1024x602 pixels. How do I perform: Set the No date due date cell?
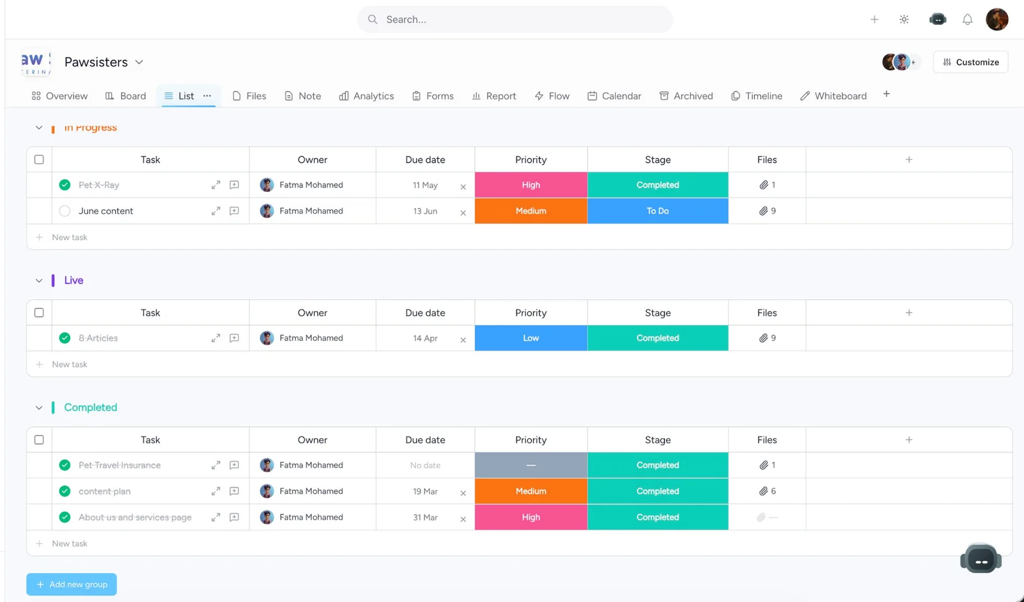click(x=425, y=465)
